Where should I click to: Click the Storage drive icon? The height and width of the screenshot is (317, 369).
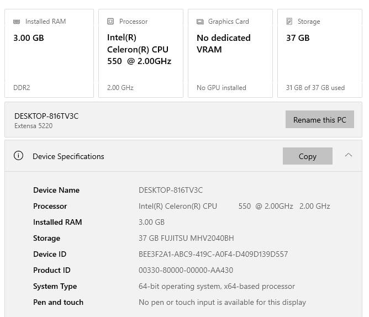coord(289,22)
